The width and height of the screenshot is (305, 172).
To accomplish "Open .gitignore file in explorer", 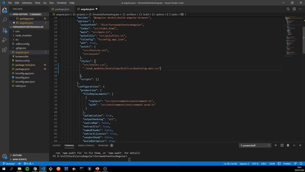I will pyautogui.click(x=20, y=48).
